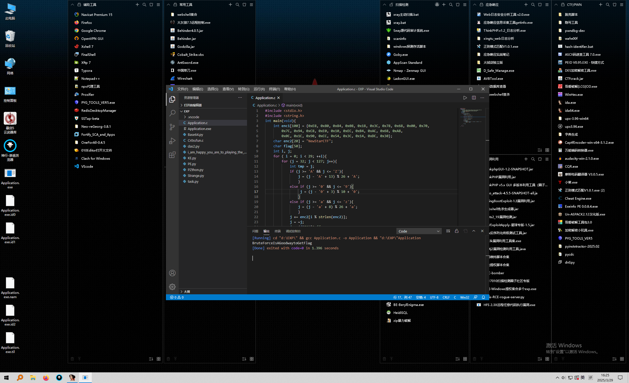Open the Code output channel dropdown
Screen dimensions: 629x383
pyautogui.click(x=419, y=231)
